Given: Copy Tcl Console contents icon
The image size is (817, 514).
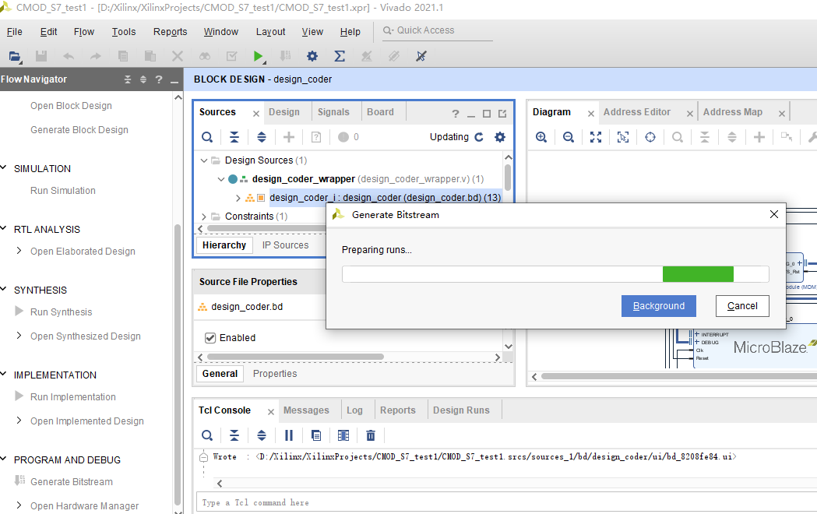Looking at the screenshot, I should pos(316,435).
